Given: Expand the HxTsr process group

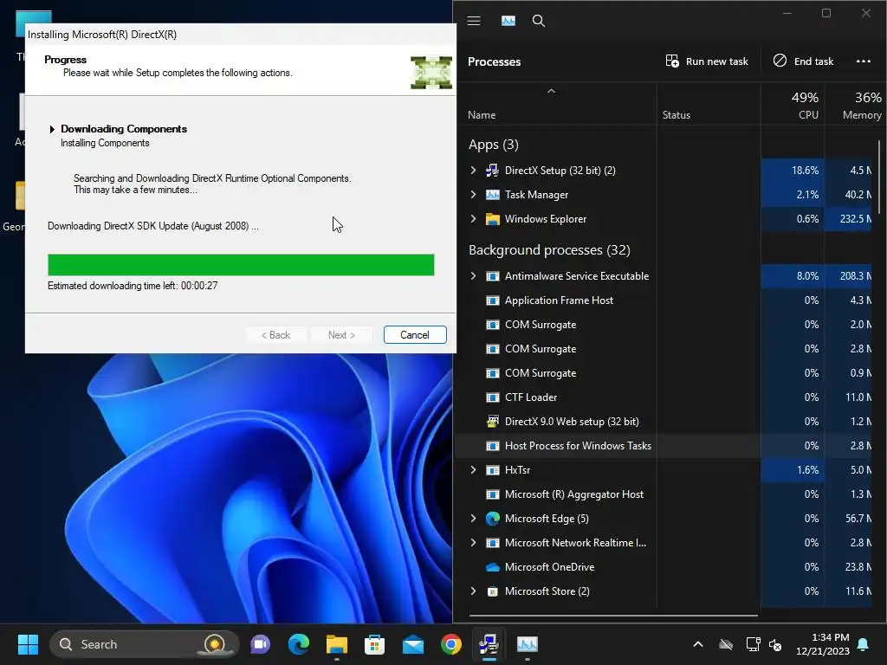Looking at the screenshot, I should [x=474, y=470].
